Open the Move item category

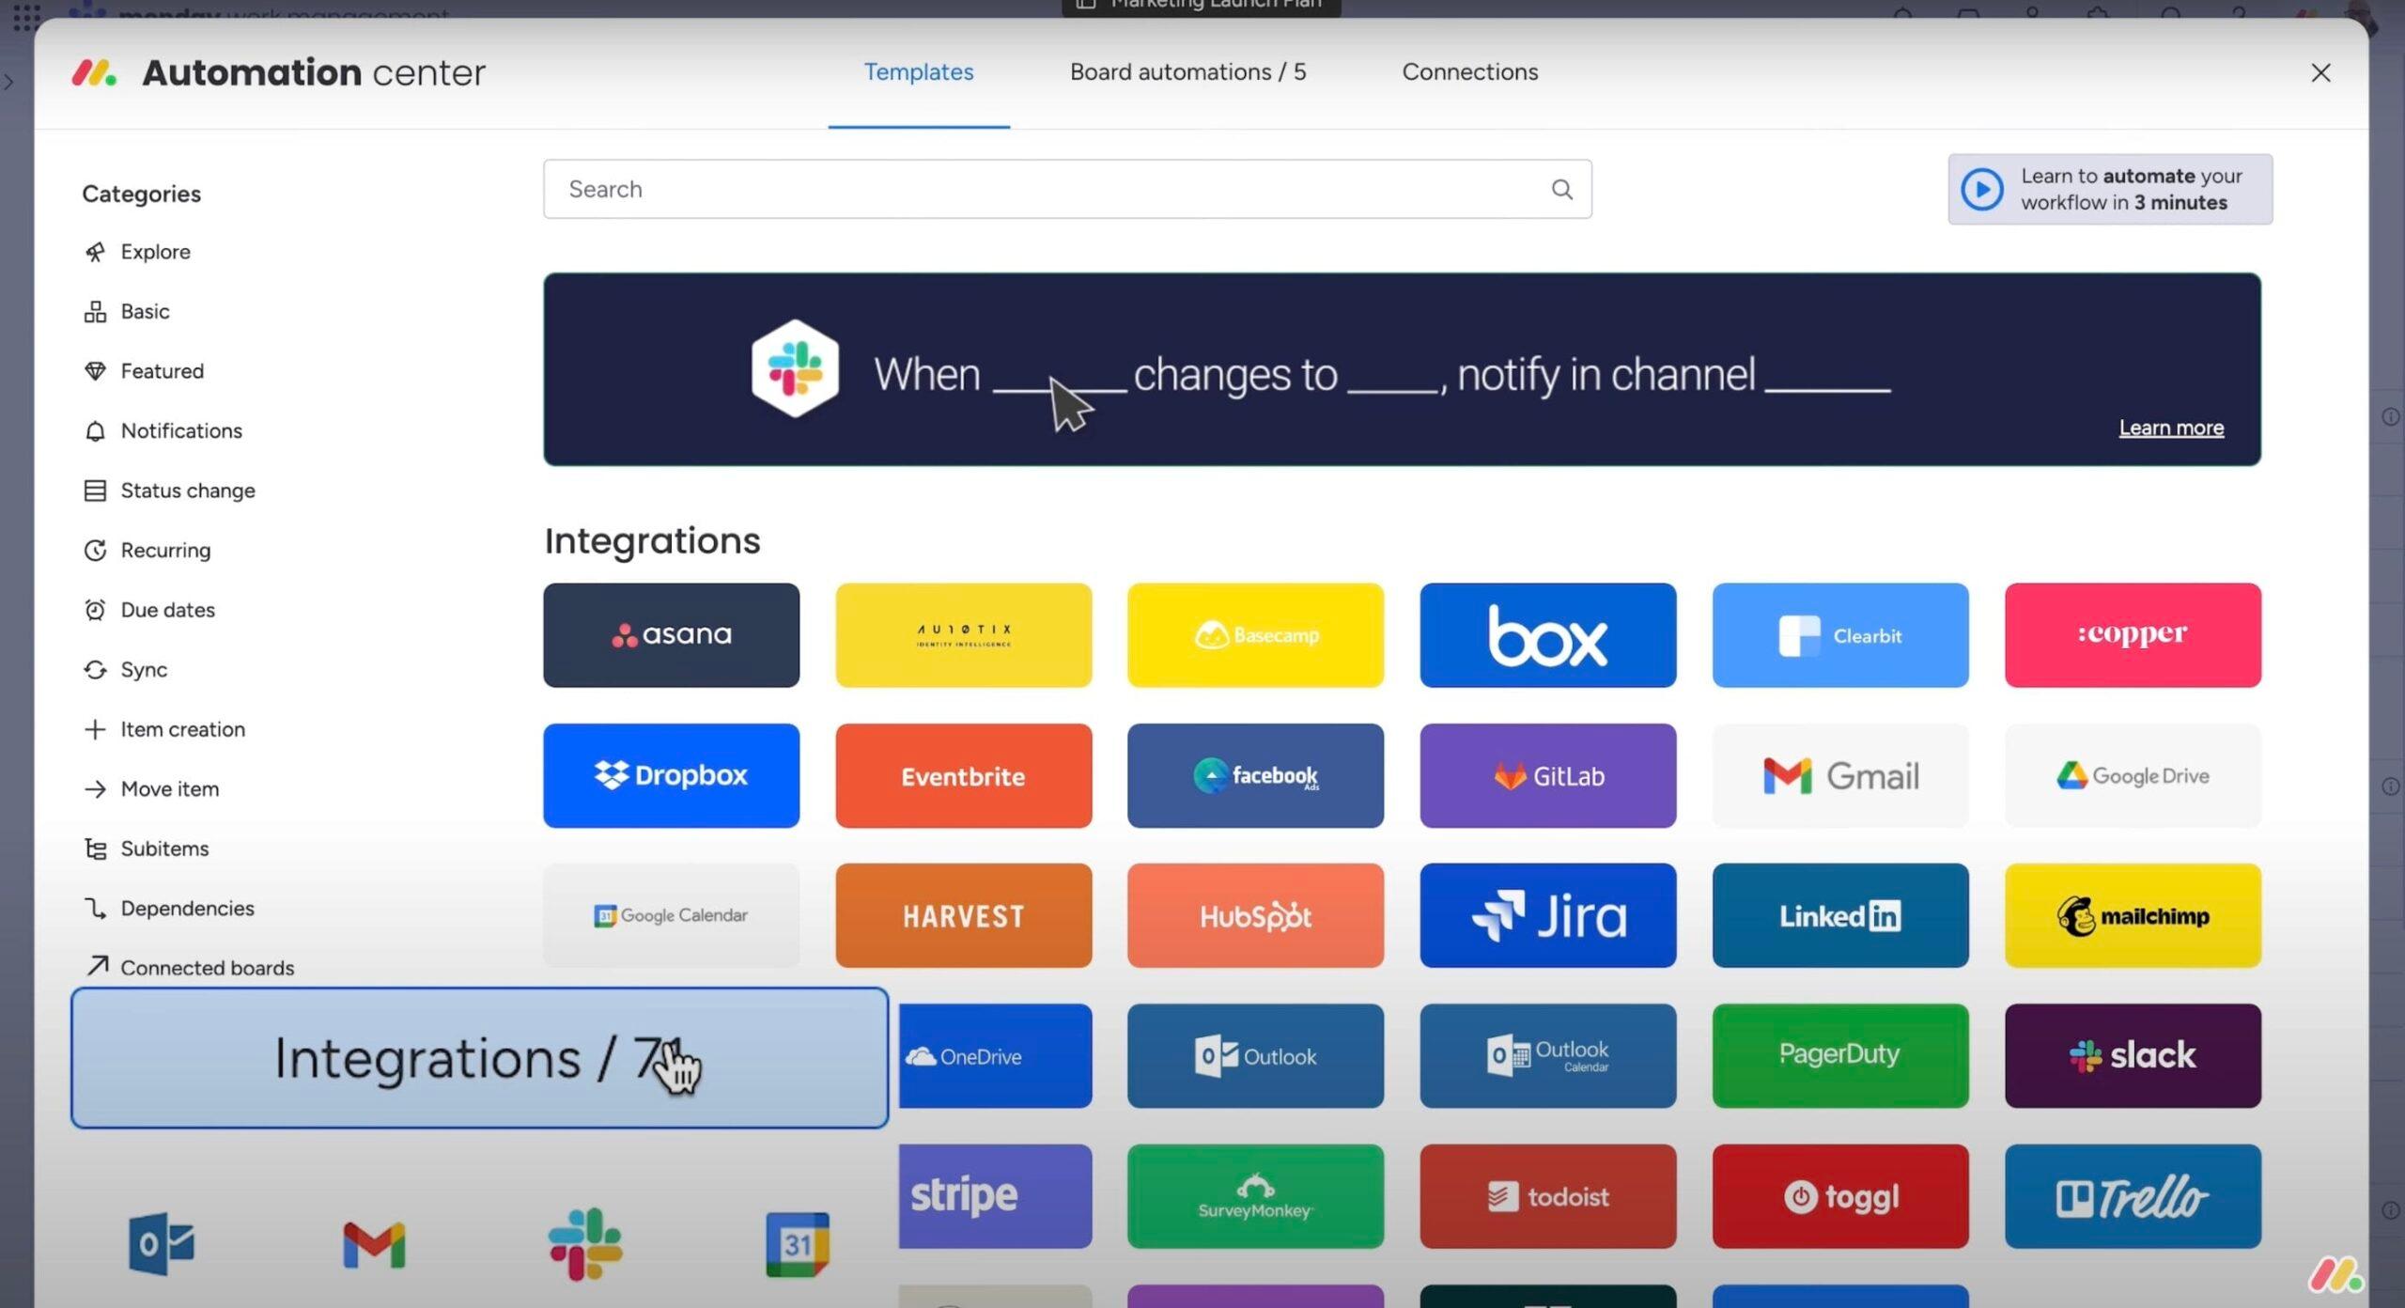(150, 788)
